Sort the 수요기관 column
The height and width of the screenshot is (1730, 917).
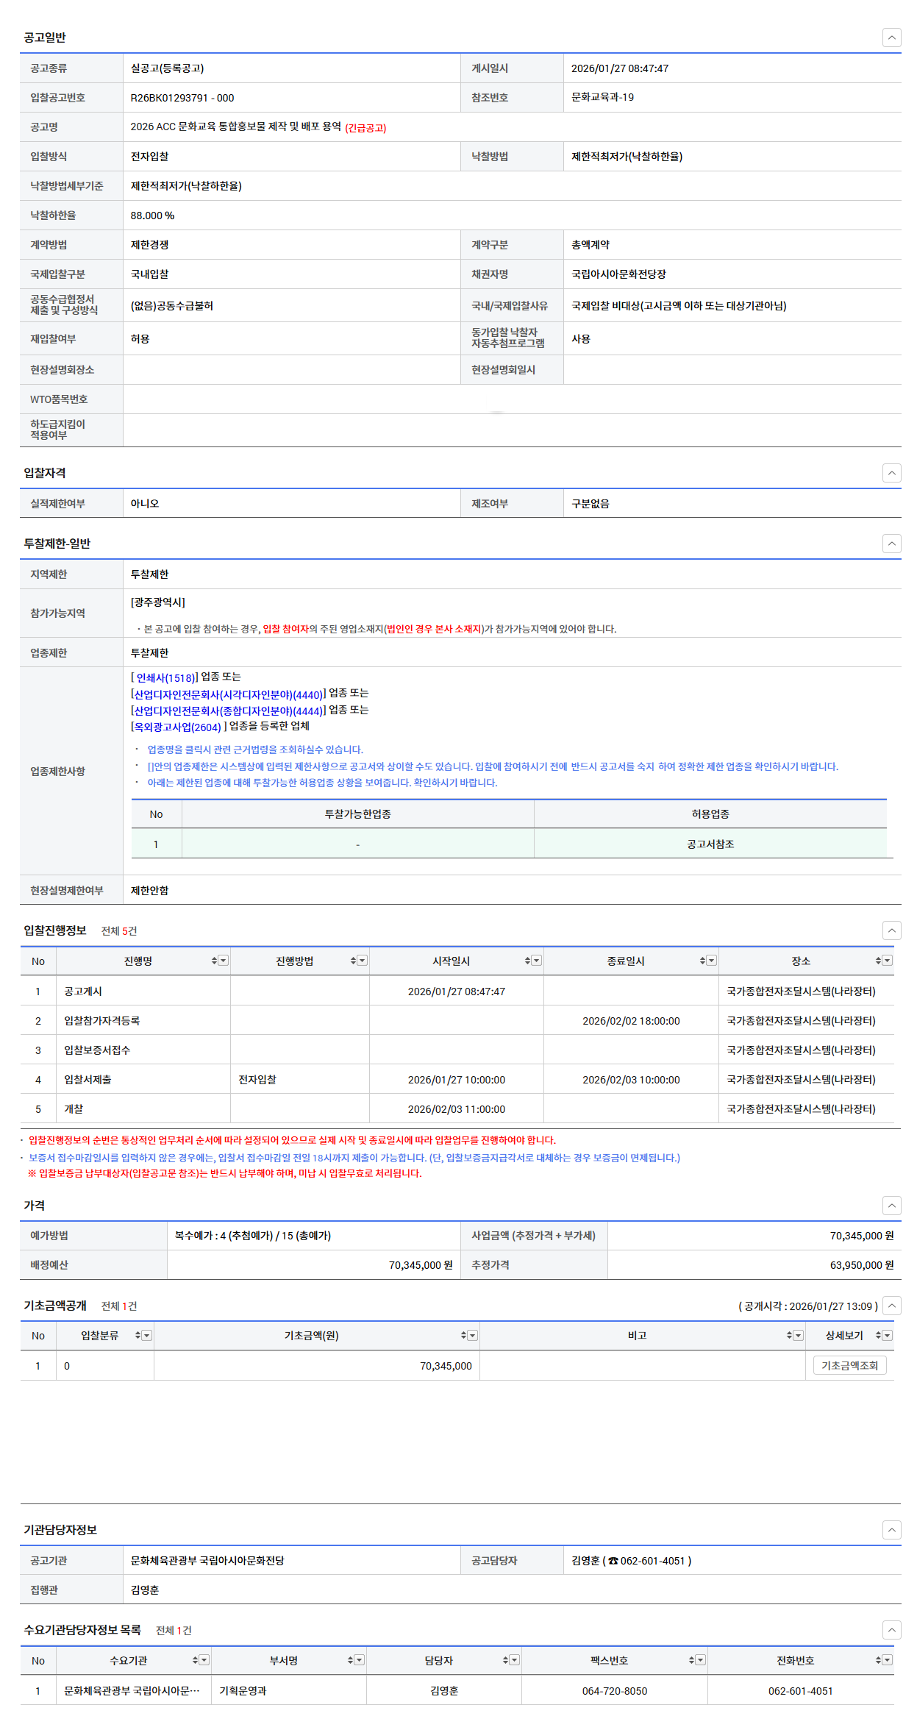[x=195, y=1660]
